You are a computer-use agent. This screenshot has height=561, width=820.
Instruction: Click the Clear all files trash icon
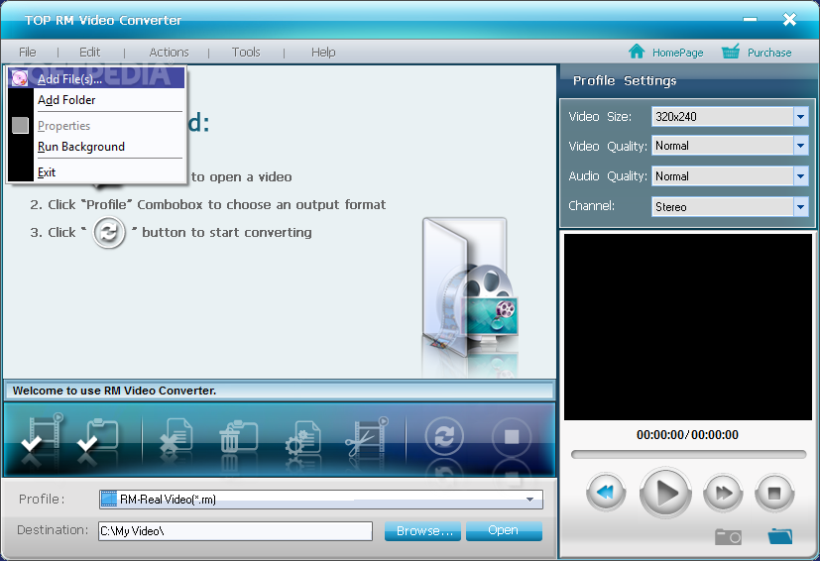[x=239, y=435]
